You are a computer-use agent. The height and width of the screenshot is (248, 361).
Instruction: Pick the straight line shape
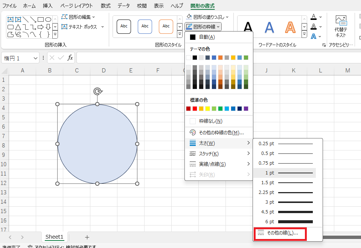(x=26, y=20)
